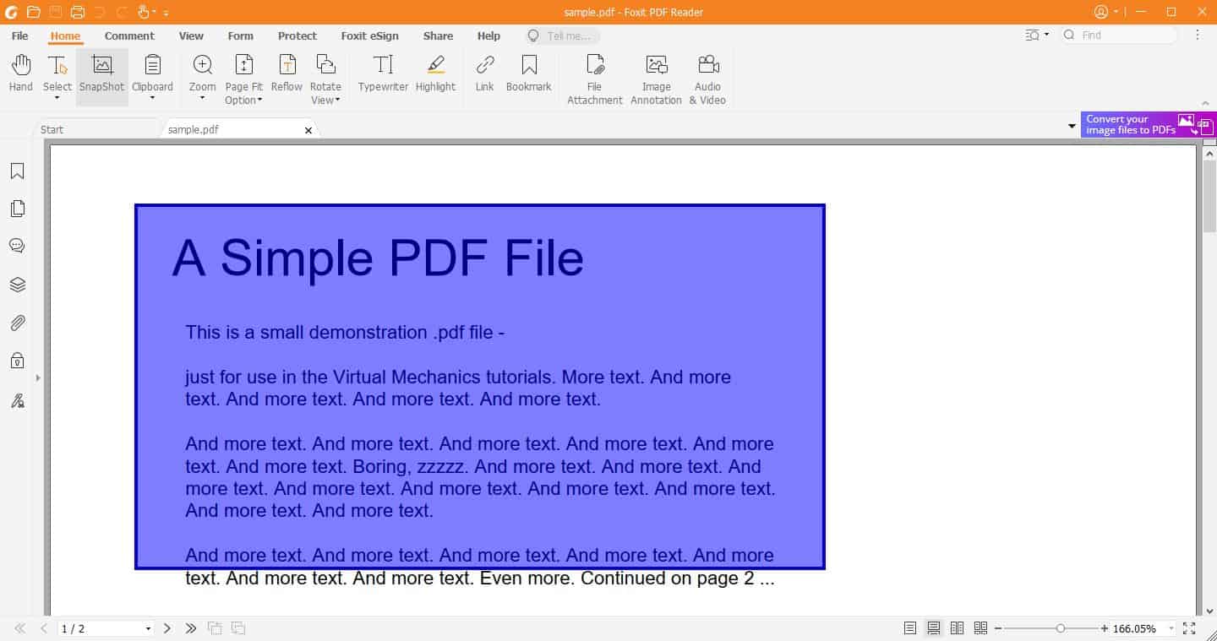Open the page number dropdown
This screenshot has width=1217, height=641.
pyautogui.click(x=148, y=628)
